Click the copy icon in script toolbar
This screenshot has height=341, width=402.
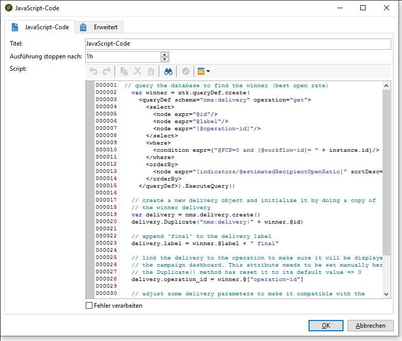(x=124, y=71)
